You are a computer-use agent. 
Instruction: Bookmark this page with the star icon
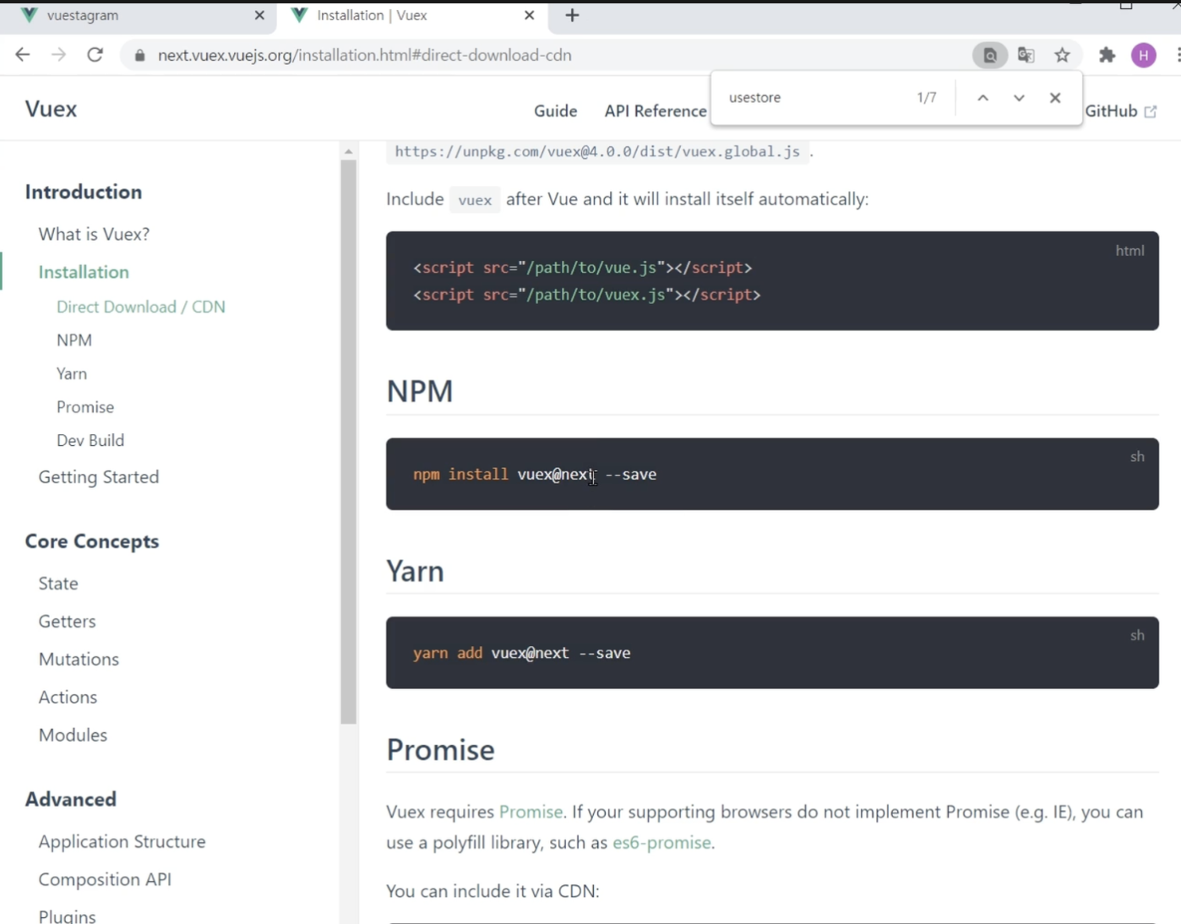pyautogui.click(x=1063, y=56)
